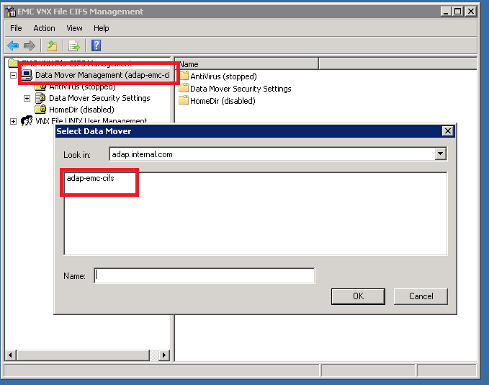Click the Data Mover Security Settings tree icon
The image size is (489, 385).
pos(40,98)
